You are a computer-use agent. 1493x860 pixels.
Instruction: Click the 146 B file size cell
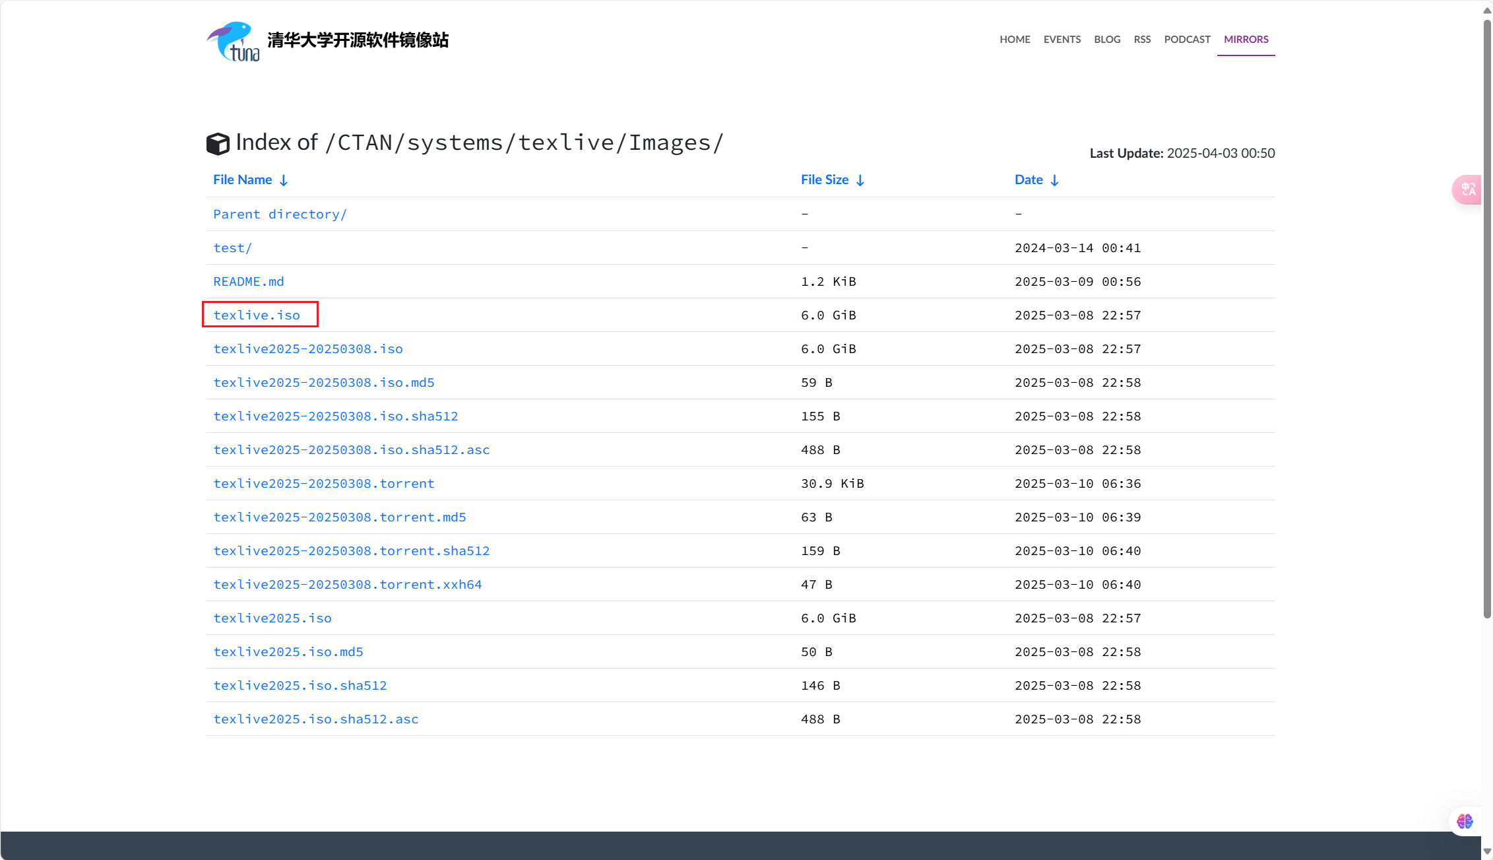click(820, 685)
